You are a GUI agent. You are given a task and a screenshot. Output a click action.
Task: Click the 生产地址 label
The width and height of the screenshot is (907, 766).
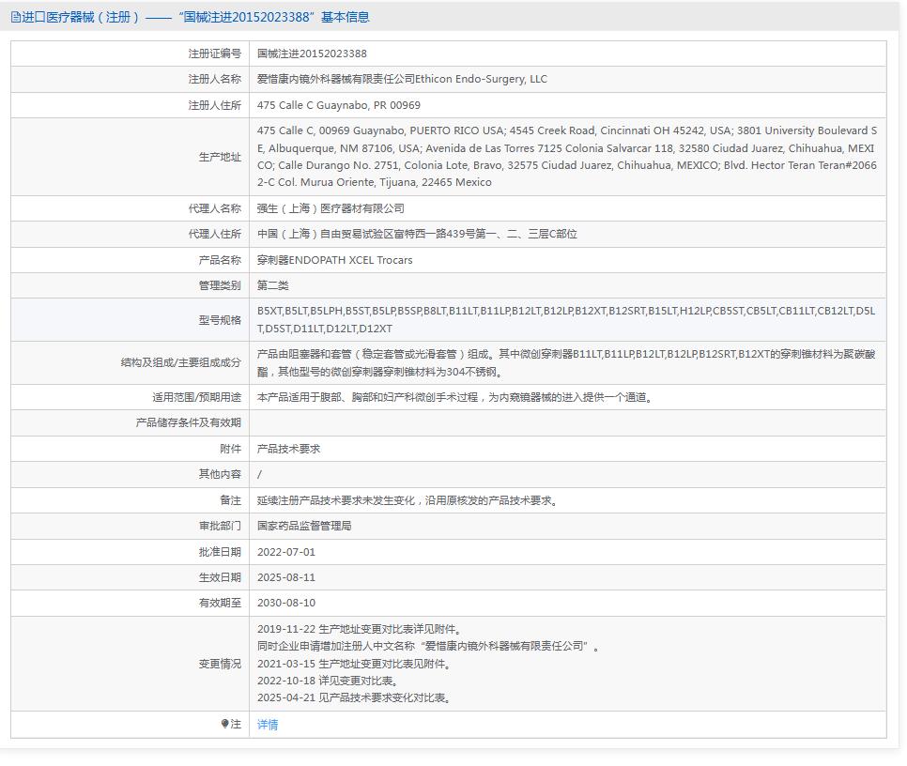[220, 157]
